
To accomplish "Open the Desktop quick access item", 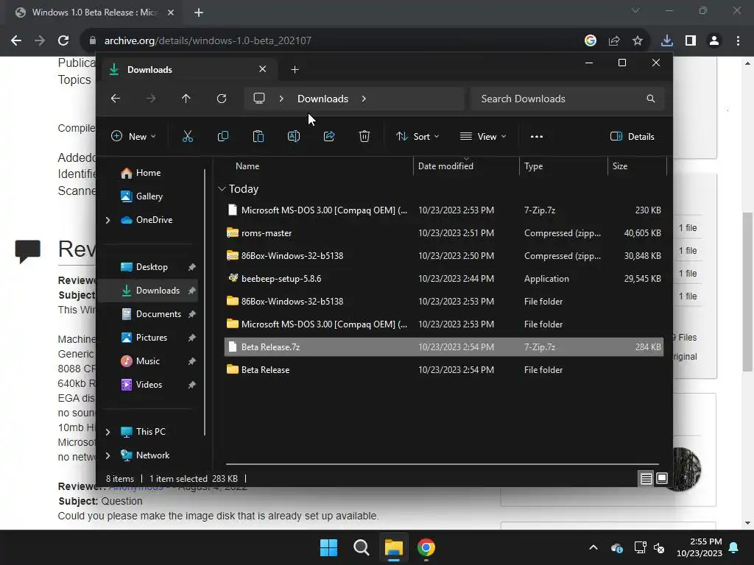I will click(x=152, y=267).
